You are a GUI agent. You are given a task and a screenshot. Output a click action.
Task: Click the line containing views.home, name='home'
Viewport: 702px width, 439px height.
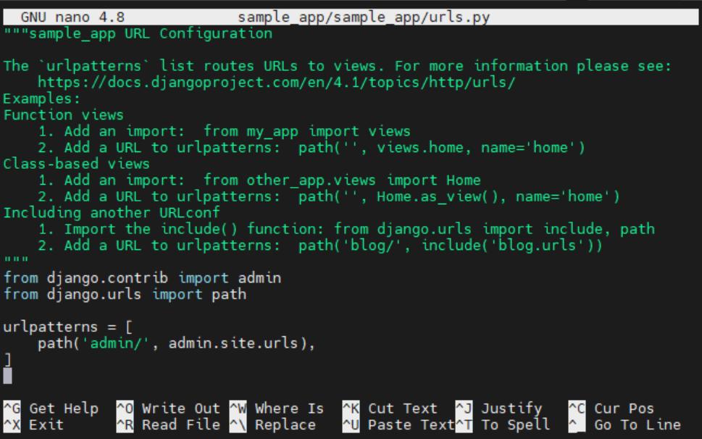pos(312,148)
